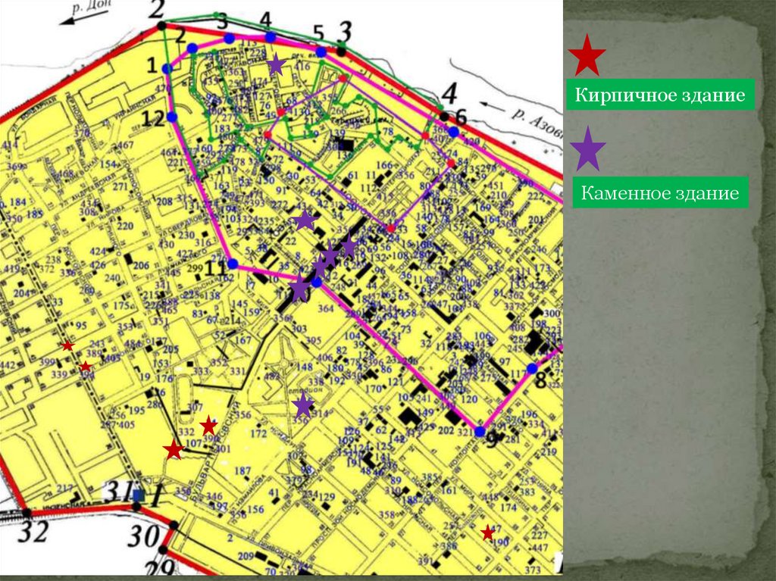776x581 pixels.
Task: Click building number 209
Action: (246, 556)
